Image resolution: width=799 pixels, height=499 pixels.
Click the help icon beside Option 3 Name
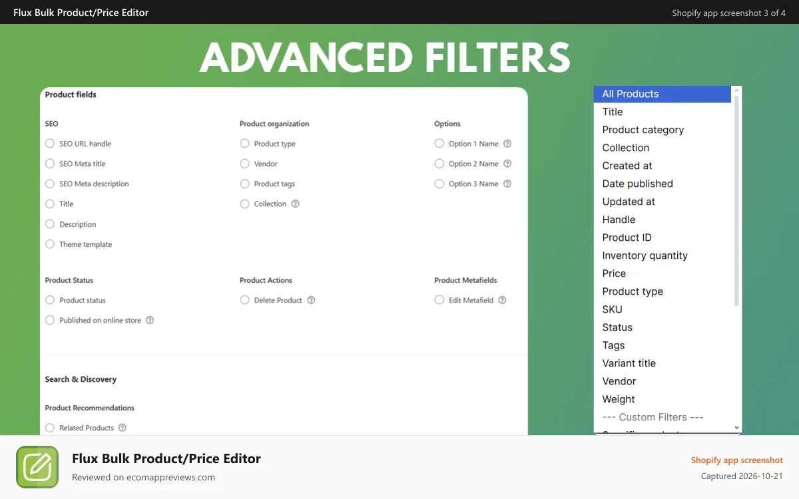[x=507, y=184]
